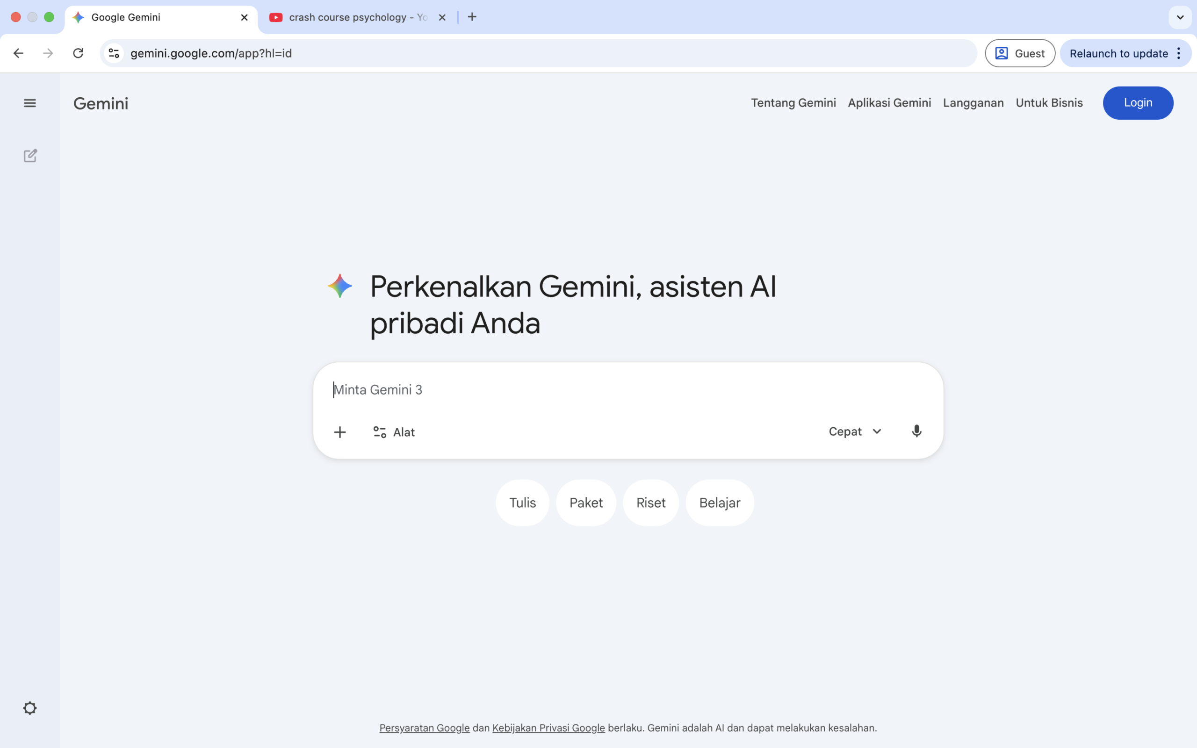Open the sidebar hamburger menu
The image size is (1197, 748).
coord(29,103)
